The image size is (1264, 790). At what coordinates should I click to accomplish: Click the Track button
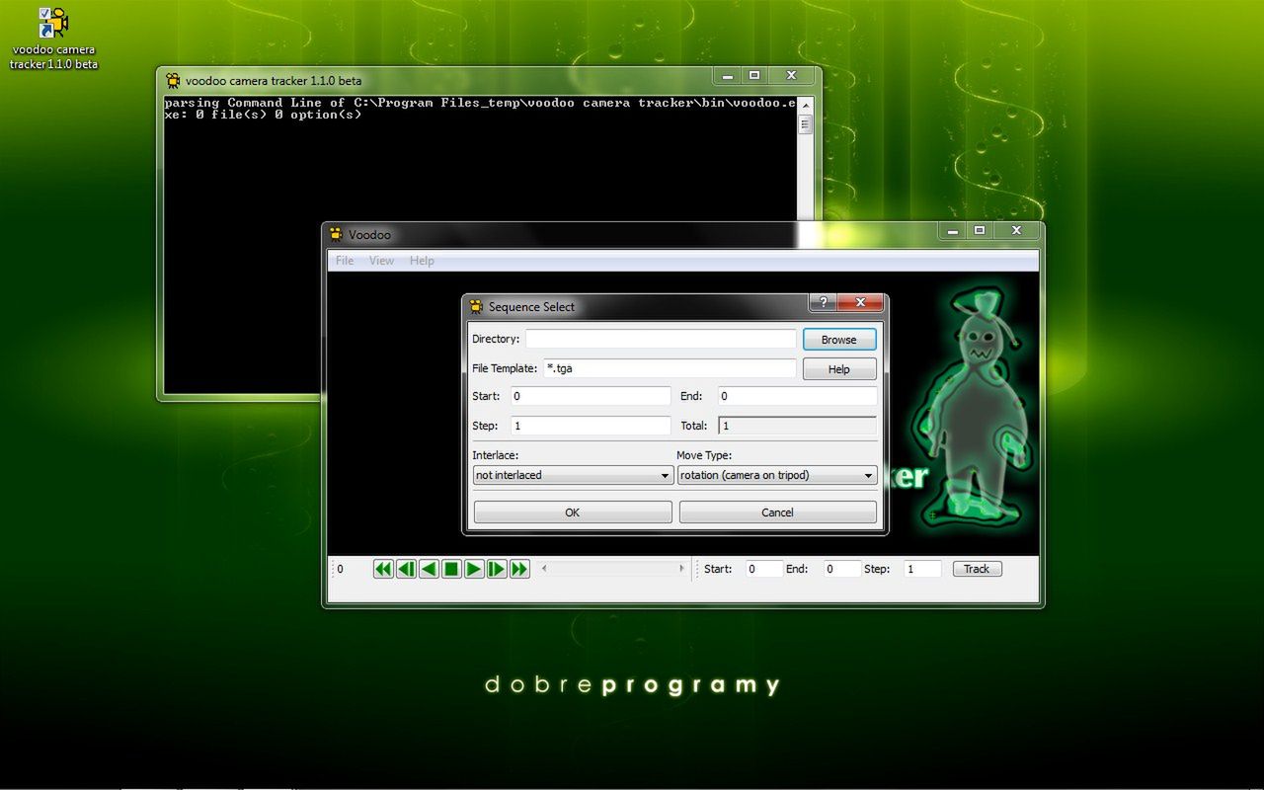978,569
